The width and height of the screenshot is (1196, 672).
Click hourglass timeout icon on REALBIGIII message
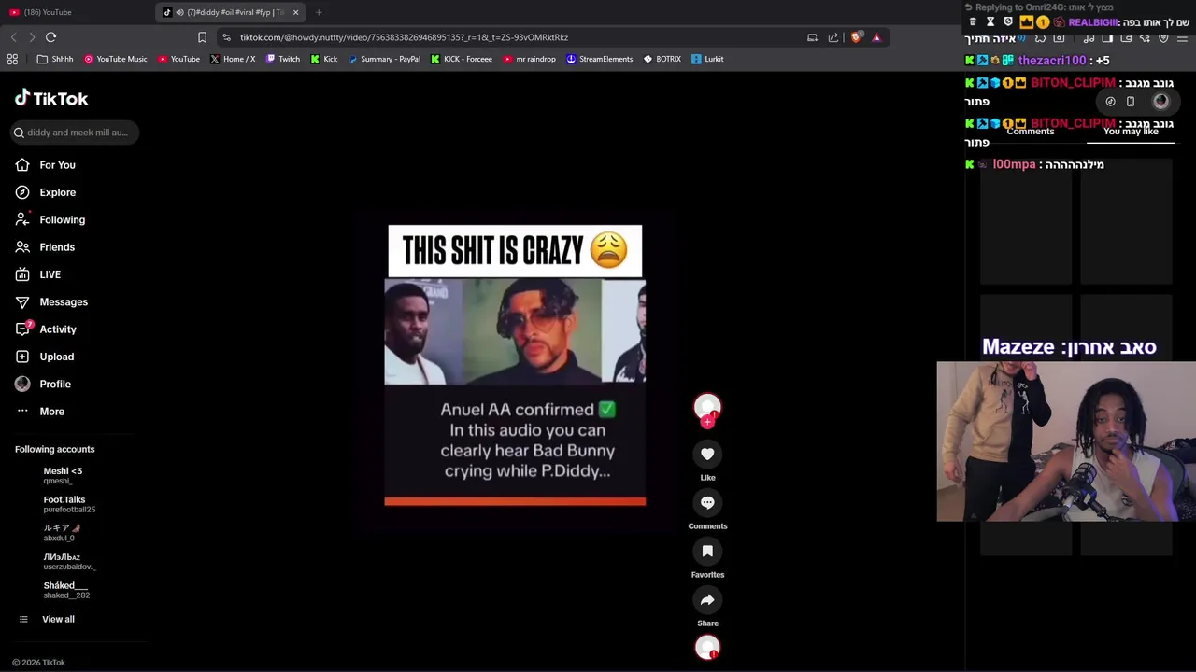(x=990, y=21)
